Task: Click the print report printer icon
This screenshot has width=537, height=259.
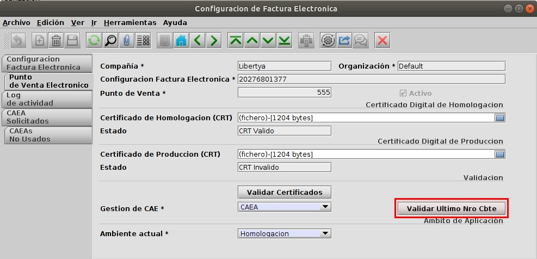Action: 306,41
